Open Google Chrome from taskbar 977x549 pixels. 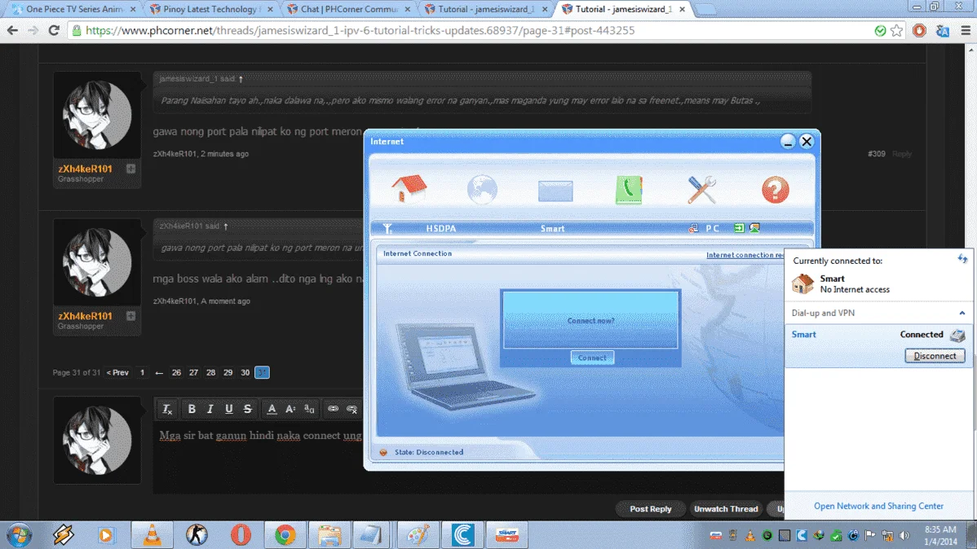(x=285, y=534)
